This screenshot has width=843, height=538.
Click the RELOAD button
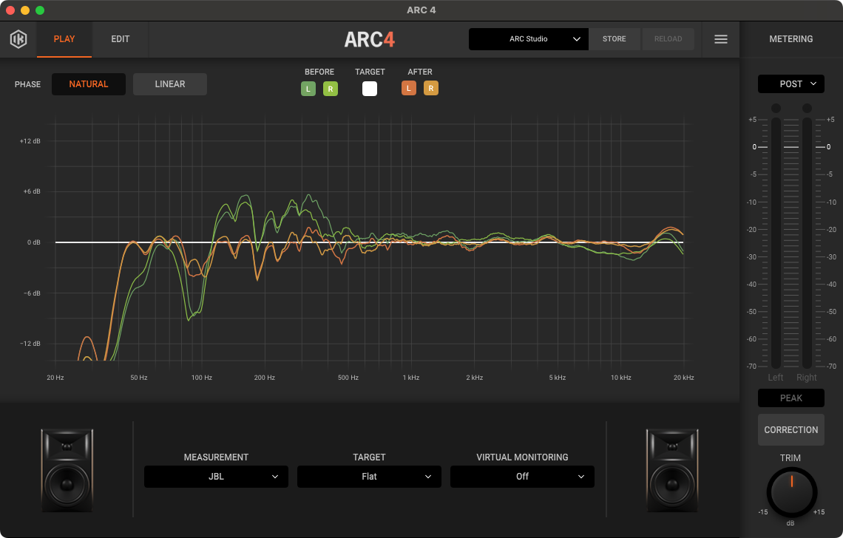click(x=668, y=39)
